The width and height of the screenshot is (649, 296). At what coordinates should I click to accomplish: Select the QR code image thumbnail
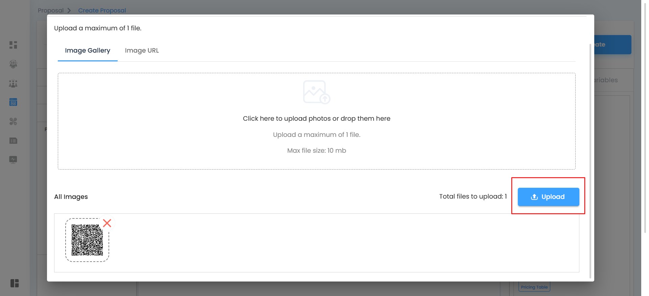pyautogui.click(x=87, y=240)
